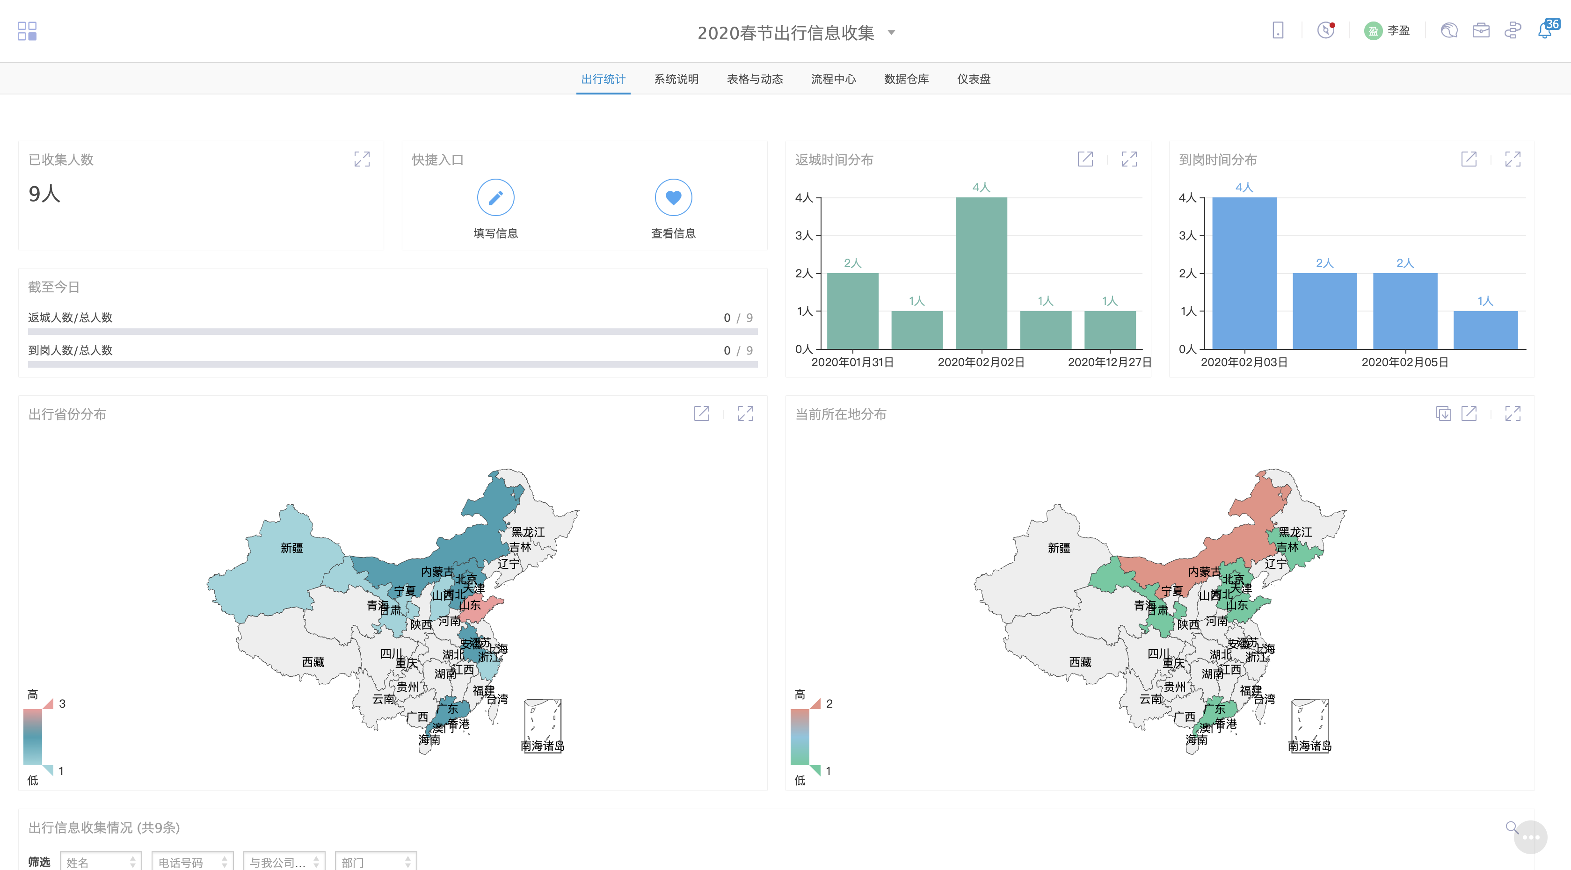The height and width of the screenshot is (870, 1571).
Task: Switch to the 仪表盘 tab
Action: click(x=973, y=79)
